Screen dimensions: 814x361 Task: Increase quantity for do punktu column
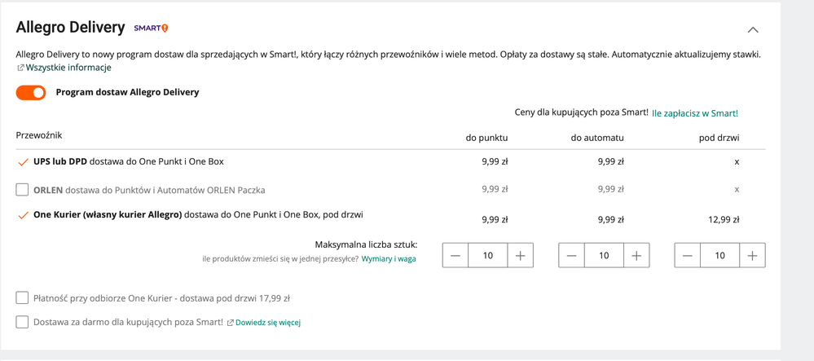pos(520,256)
